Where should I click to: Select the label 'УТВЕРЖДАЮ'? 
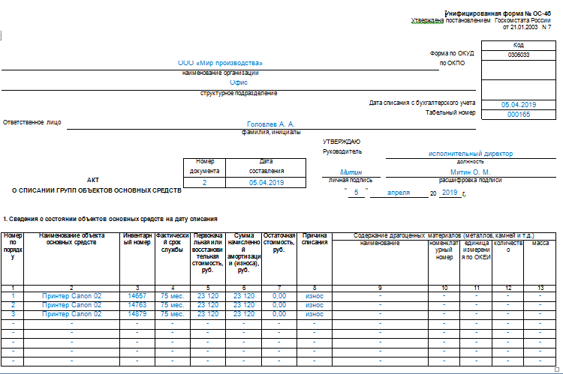click(x=342, y=142)
